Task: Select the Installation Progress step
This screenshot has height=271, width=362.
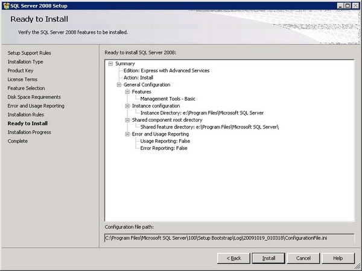Action: pyautogui.click(x=30, y=132)
